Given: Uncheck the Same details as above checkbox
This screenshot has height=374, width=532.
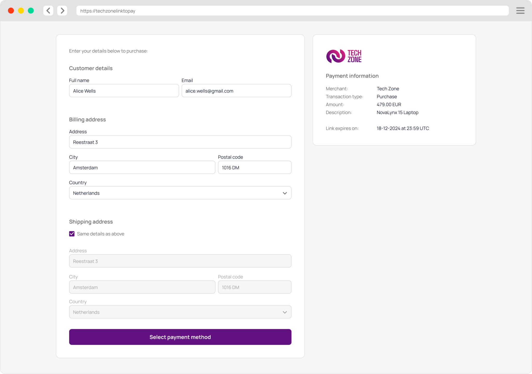Looking at the screenshot, I should click(72, 234).
